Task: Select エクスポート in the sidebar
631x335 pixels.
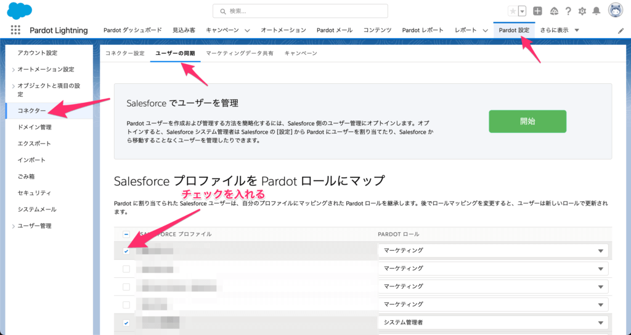Action: 35,143
